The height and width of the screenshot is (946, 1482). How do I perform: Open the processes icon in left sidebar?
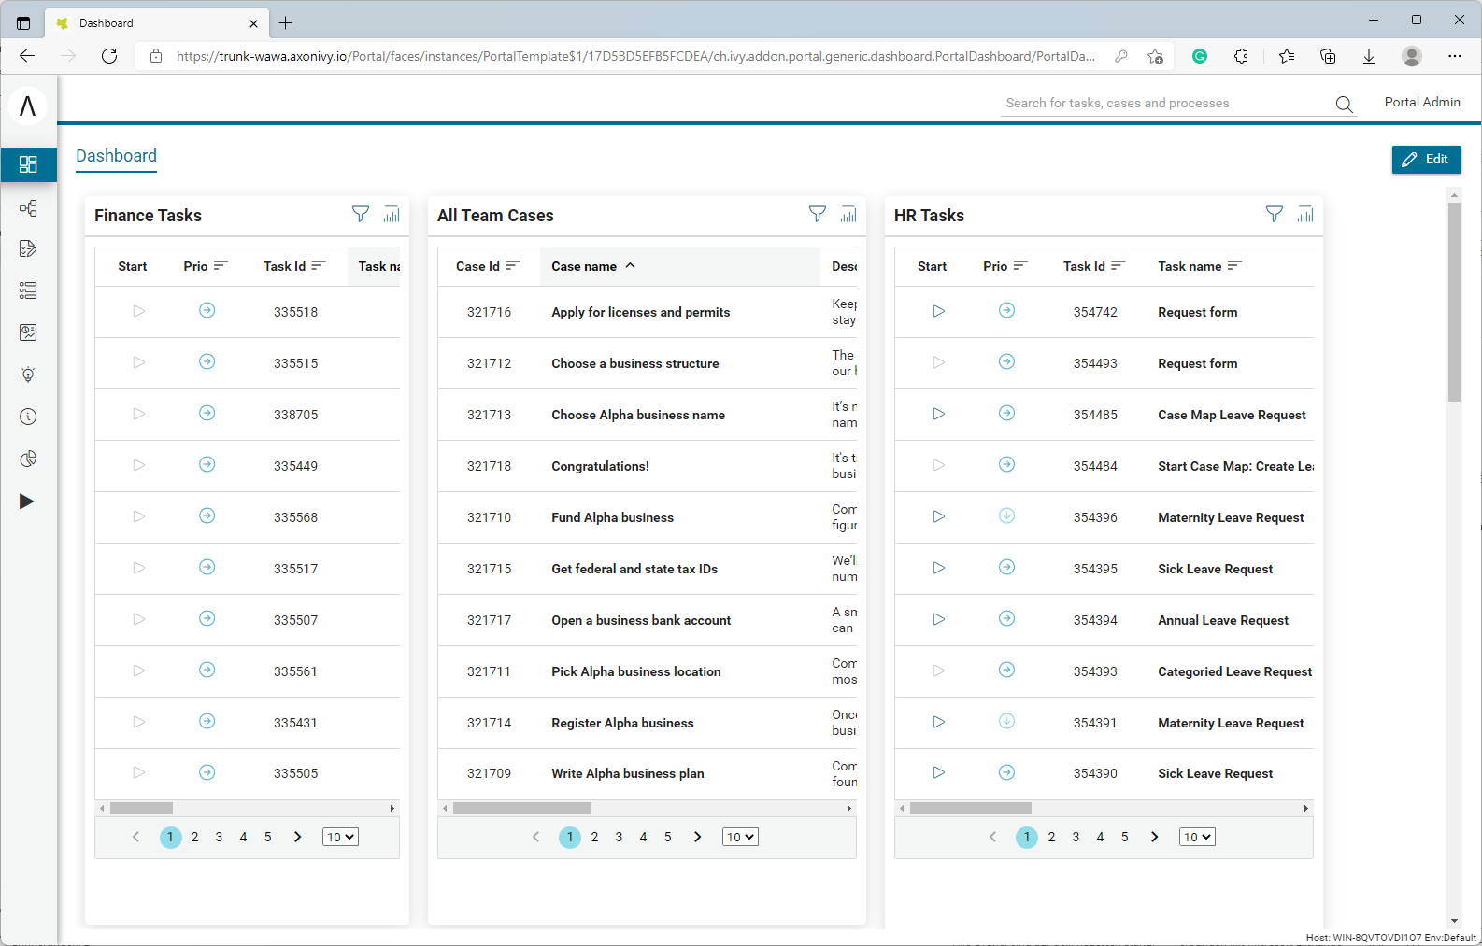(28, 208)
